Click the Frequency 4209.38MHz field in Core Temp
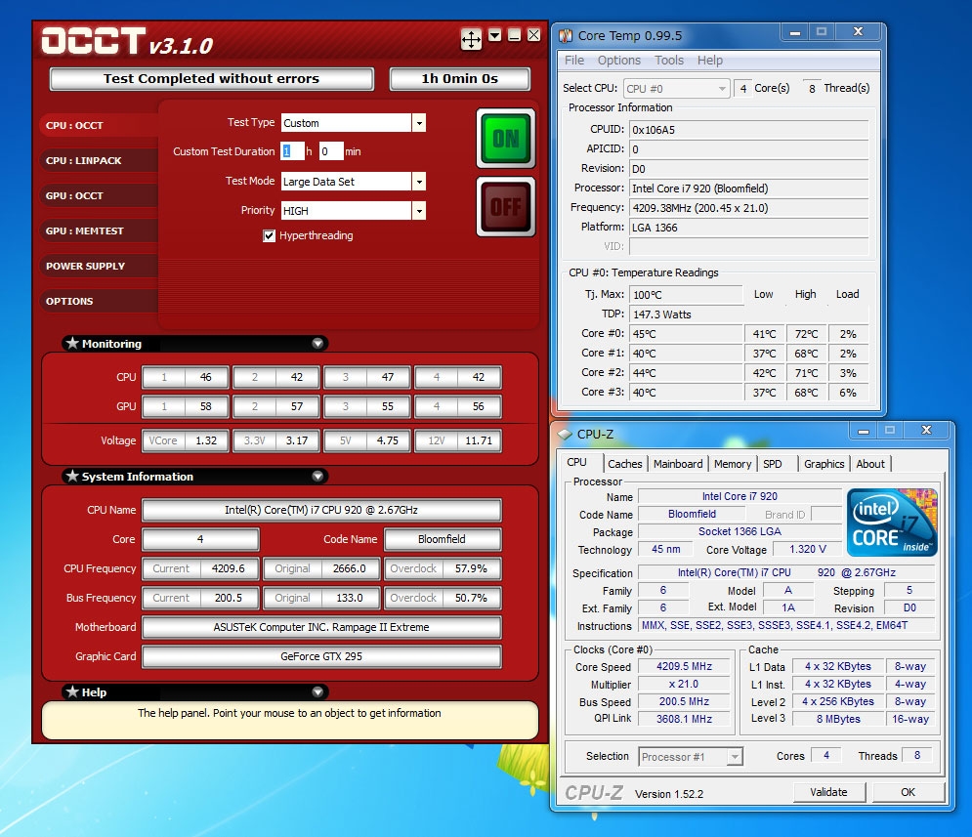 pyautogui.click(x=749, y=208)
